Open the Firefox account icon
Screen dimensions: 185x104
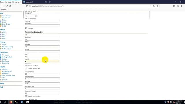182,6
